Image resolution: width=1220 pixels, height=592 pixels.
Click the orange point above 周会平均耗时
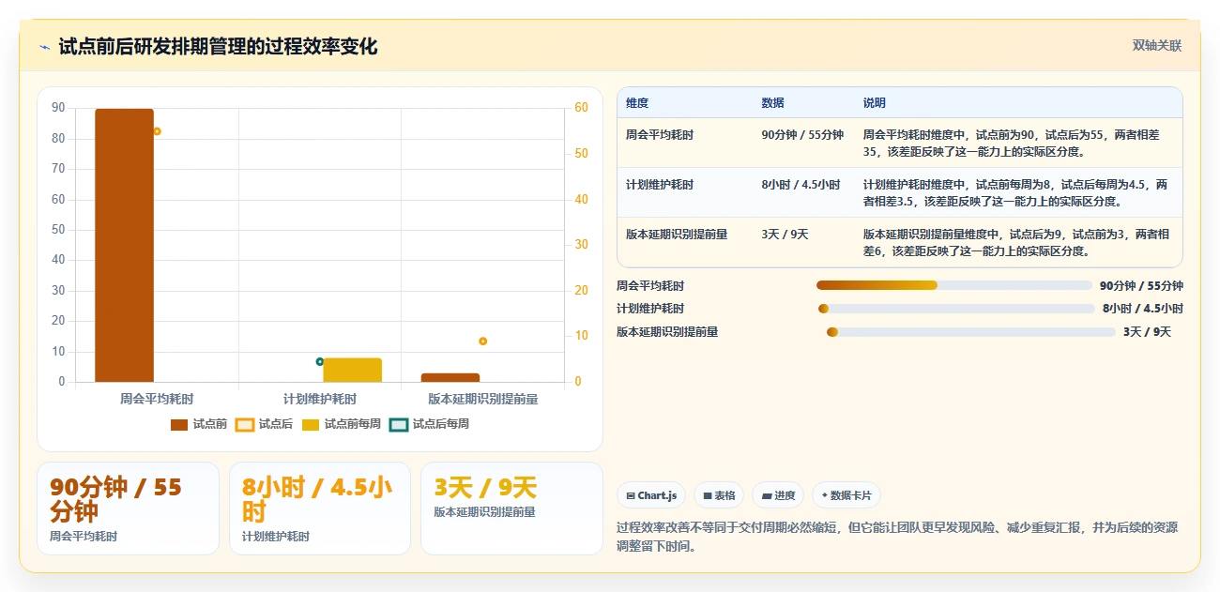coord(157,131)
